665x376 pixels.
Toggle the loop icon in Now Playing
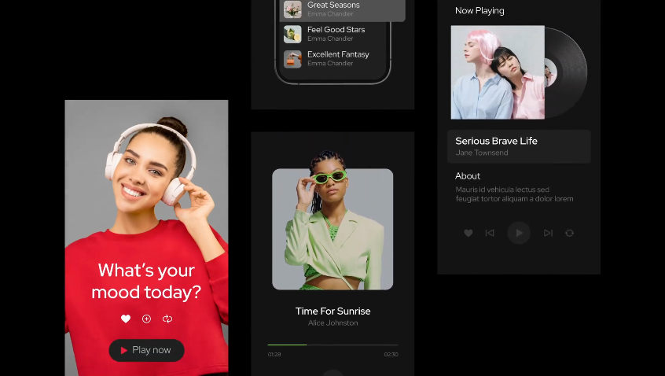(x=570, y=233)
